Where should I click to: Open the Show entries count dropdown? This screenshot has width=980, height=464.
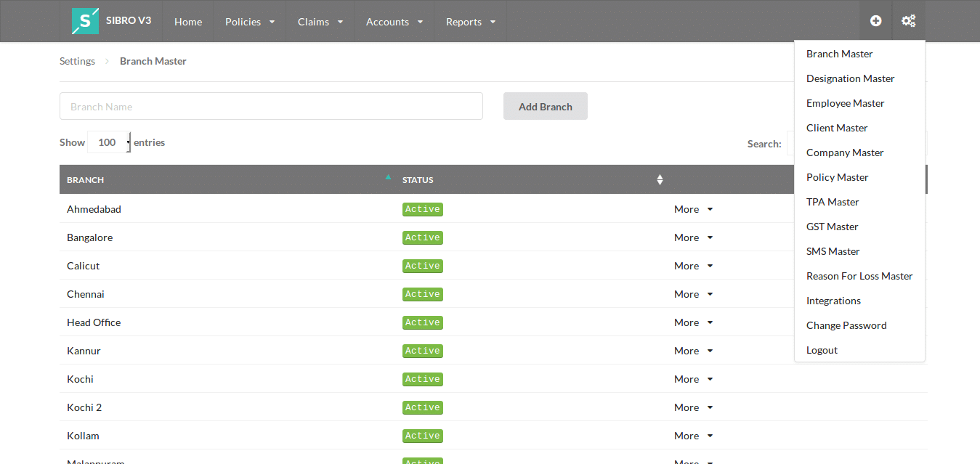coord(109,142)
